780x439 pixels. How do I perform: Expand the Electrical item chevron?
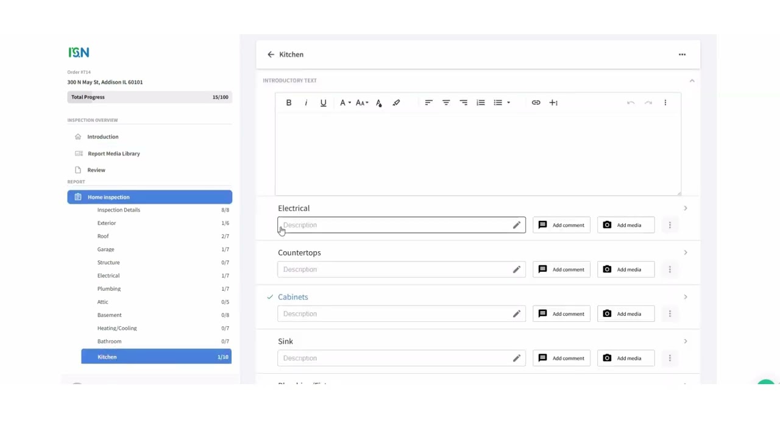coord(685,209)
